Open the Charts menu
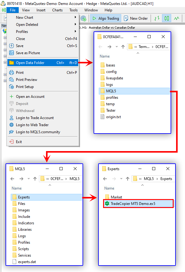The height and width of the screenshot is (272, 185). (57, 10)
